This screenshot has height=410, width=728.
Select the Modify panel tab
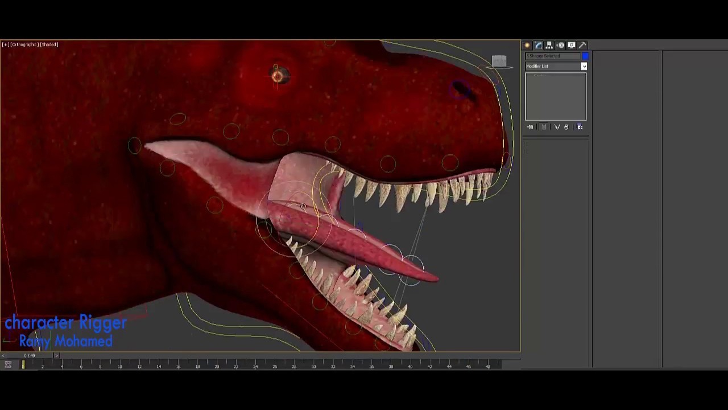[x=538, y=45]
